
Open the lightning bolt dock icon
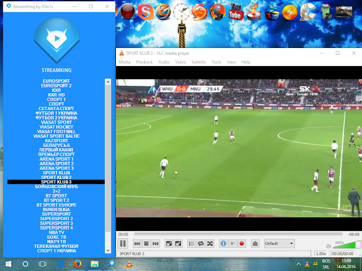(290, 12)
